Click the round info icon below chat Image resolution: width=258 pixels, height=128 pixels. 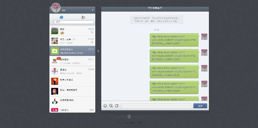coord(129,117)
